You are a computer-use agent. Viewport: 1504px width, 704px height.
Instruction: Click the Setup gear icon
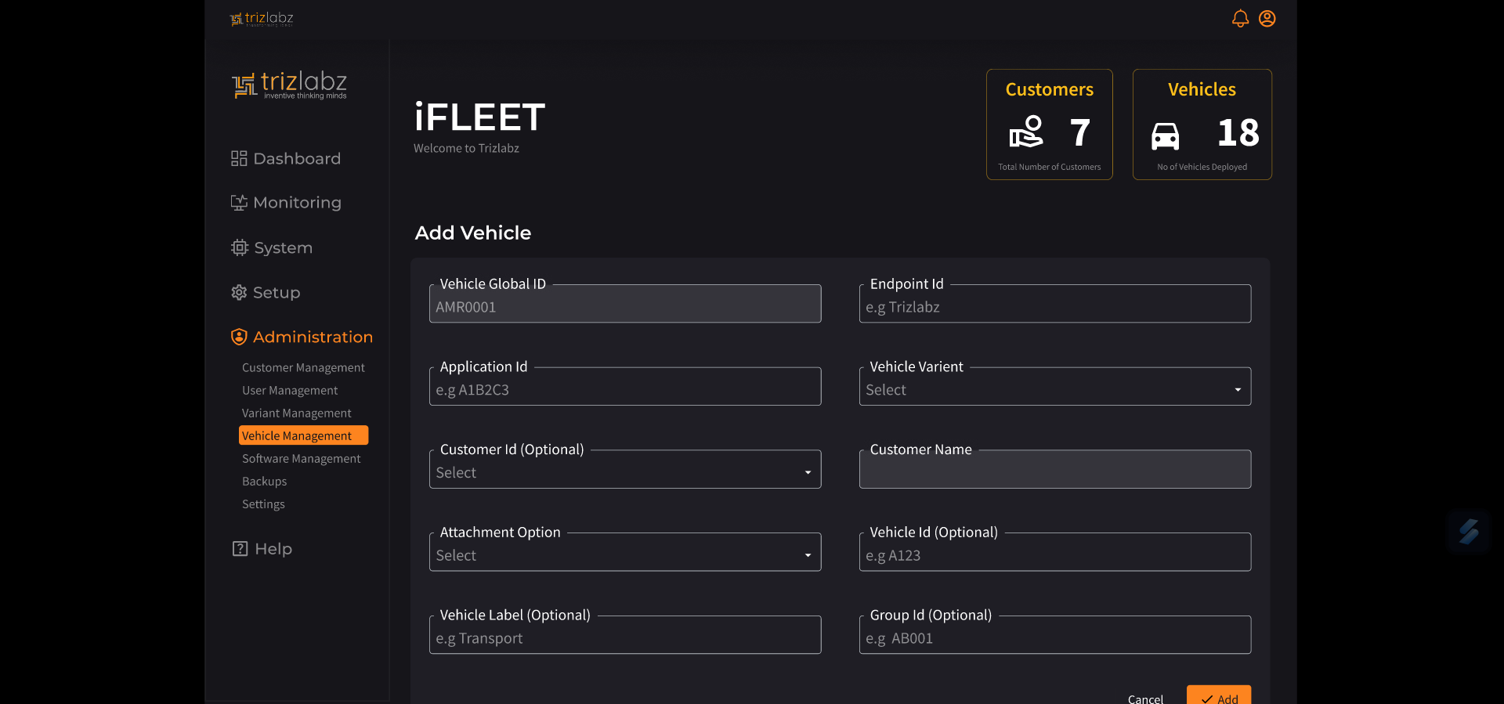click(239, 293)
